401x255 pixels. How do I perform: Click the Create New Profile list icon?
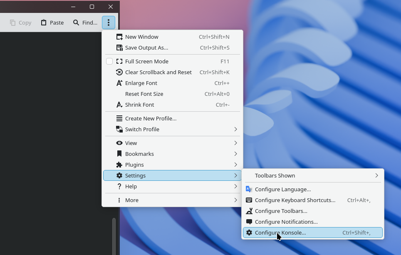pyautogui.click(x=119, y=118)
